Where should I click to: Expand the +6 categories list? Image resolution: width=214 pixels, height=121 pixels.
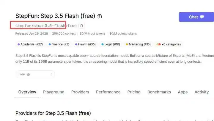[169, 44]
